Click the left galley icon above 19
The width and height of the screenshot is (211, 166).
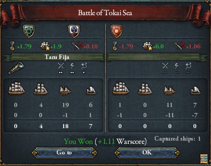point(66,90)
